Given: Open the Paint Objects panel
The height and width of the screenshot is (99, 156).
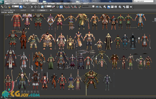Looking at the screenshot, I should point(4,12).
